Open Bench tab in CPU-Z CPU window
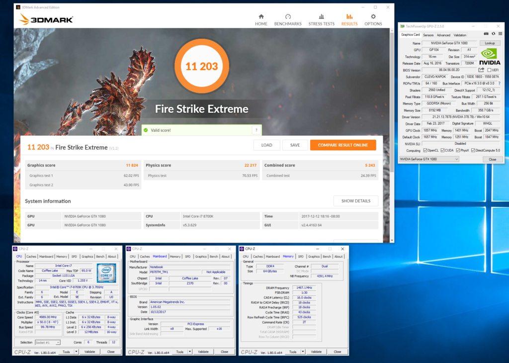This screenshot has width=509, height=363. (x=100, y=257)
